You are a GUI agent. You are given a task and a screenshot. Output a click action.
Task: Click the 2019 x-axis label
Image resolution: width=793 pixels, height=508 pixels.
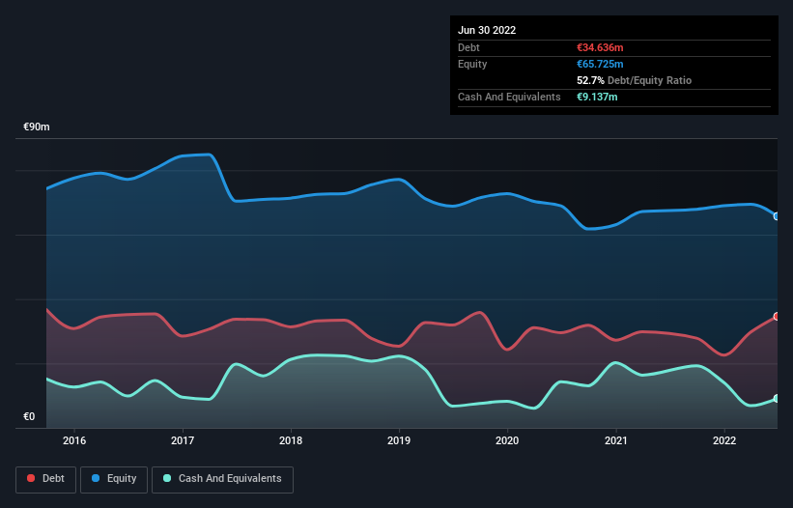[x=399, y=440]
